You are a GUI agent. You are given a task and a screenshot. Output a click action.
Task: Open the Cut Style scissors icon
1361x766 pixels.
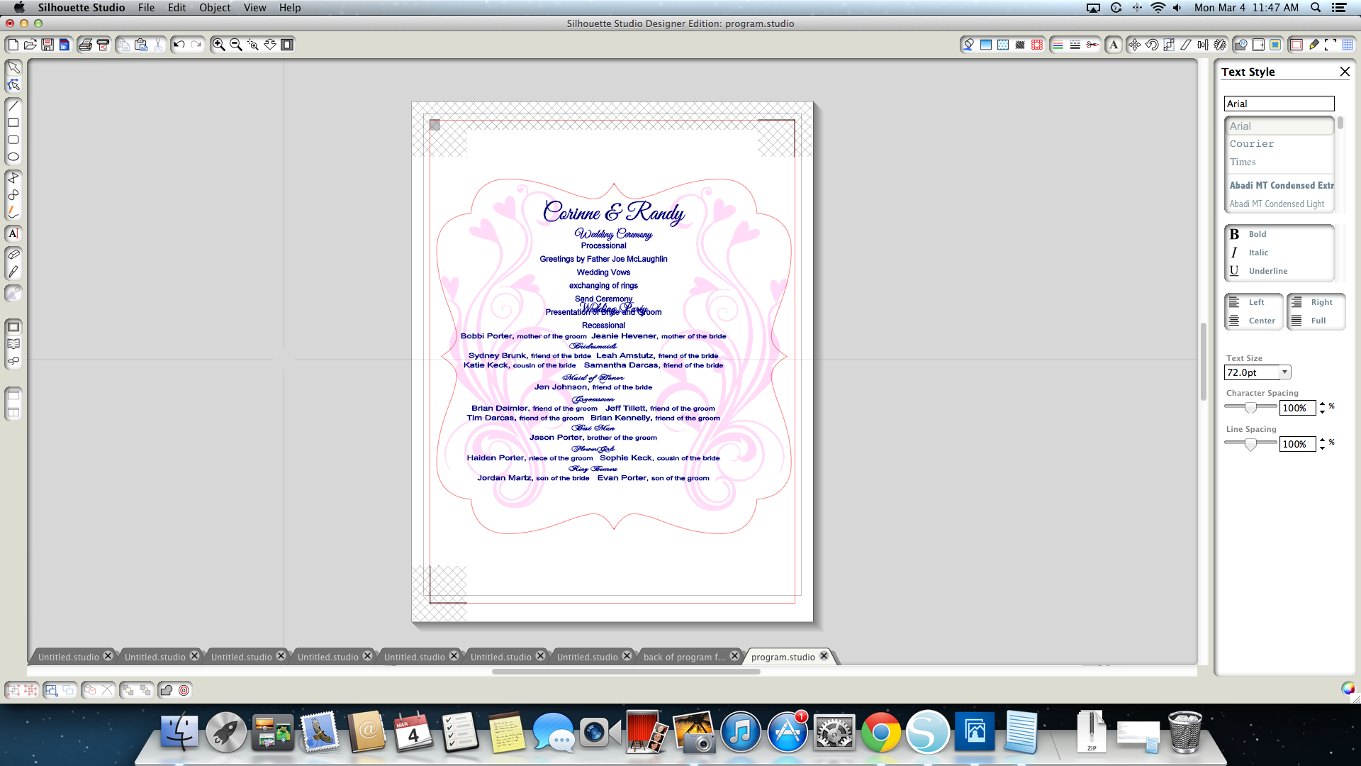pyautogui.click(x=1092, y=45)
